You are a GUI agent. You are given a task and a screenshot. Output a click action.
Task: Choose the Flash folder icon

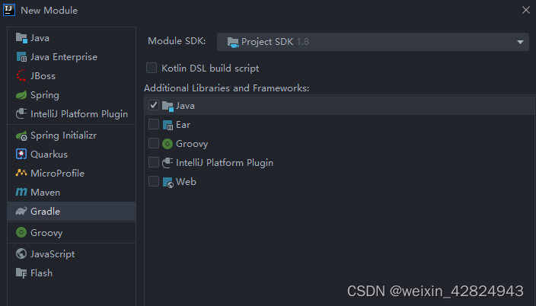click(21, 273)
